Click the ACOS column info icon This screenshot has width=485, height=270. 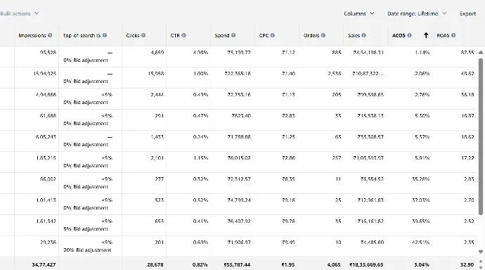click(409, 35)
